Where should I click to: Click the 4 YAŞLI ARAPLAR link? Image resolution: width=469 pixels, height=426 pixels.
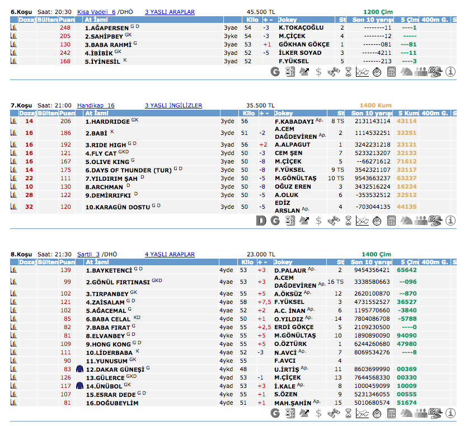170,254
